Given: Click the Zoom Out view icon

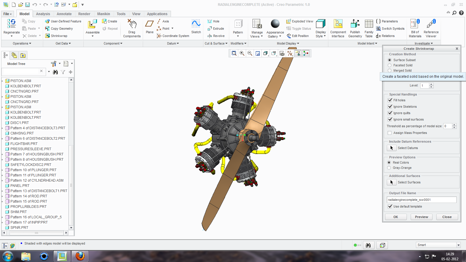Looking at the screenshot, I should (250, 53).
